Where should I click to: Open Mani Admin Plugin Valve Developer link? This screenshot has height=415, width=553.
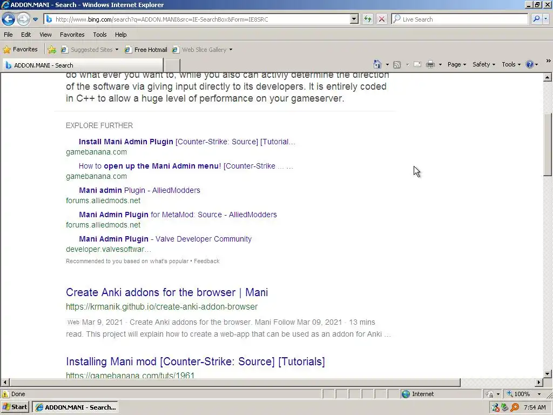[165, 239]
